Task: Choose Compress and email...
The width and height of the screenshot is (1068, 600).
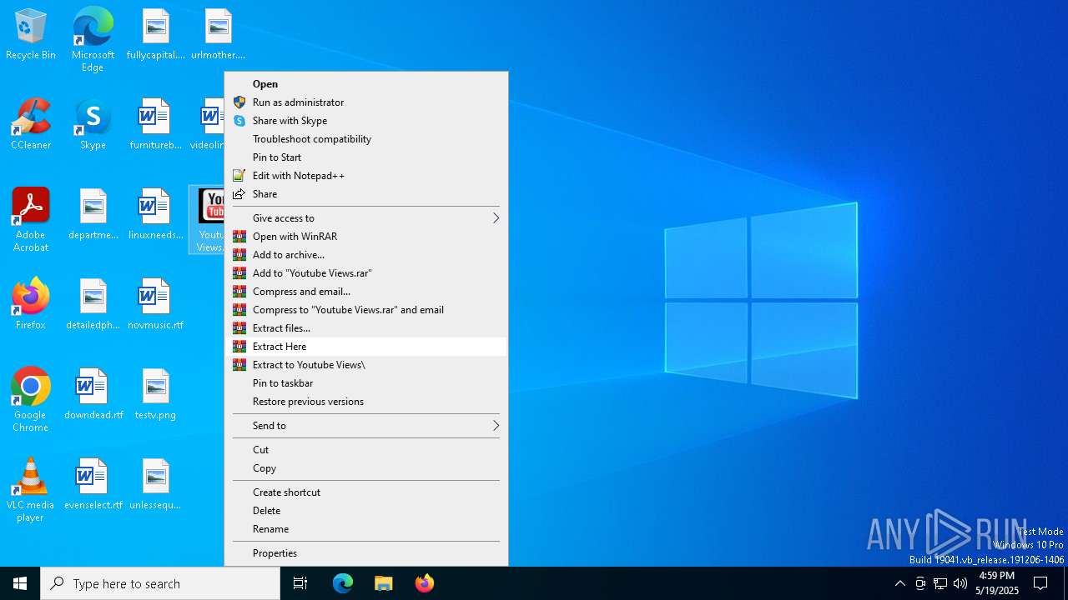Action: 366,292
